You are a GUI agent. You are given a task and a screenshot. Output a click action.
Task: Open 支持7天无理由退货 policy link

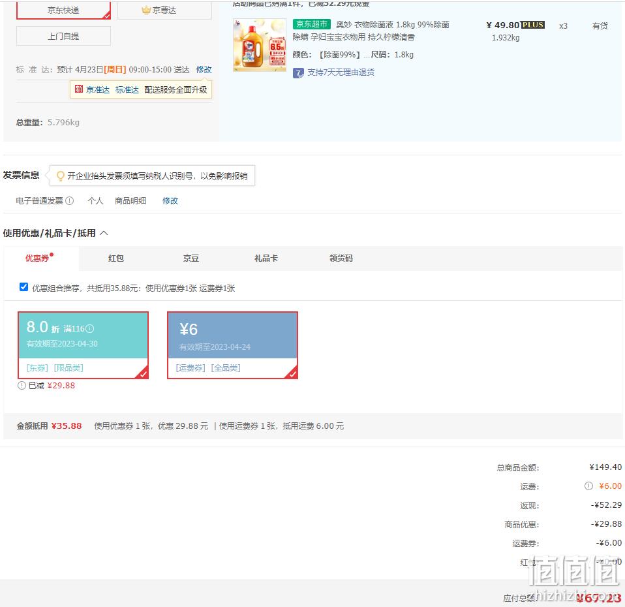click(x=341, y=72)
